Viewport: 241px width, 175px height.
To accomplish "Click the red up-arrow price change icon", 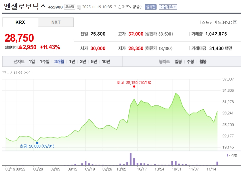I will tap(20, 47).
